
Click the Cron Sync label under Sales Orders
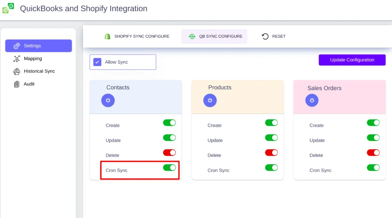320,170
